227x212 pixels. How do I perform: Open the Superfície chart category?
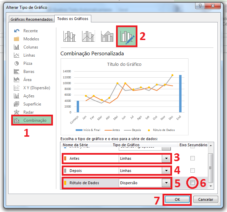click(x=32, y=104)
